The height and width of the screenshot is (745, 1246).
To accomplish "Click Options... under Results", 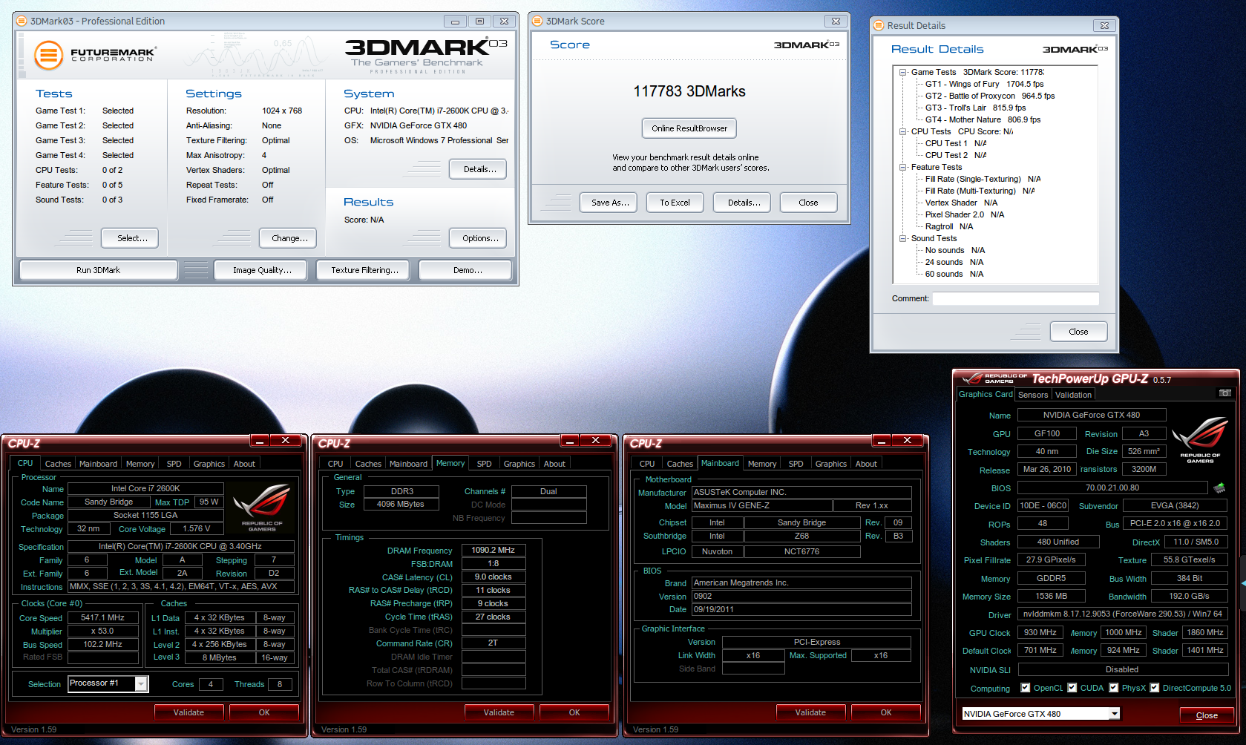I will (479, 238).
